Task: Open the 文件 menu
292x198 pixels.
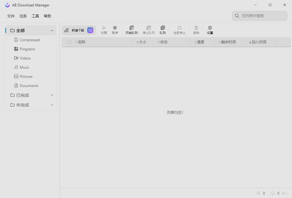Action: [11, 16]
